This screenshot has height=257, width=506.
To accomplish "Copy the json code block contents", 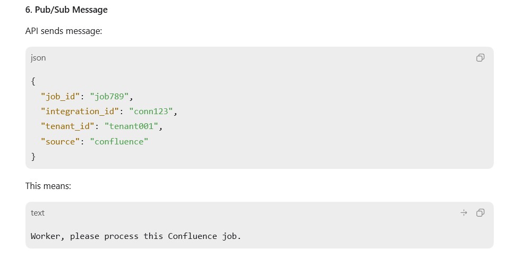I will click(x=480, y=58).
